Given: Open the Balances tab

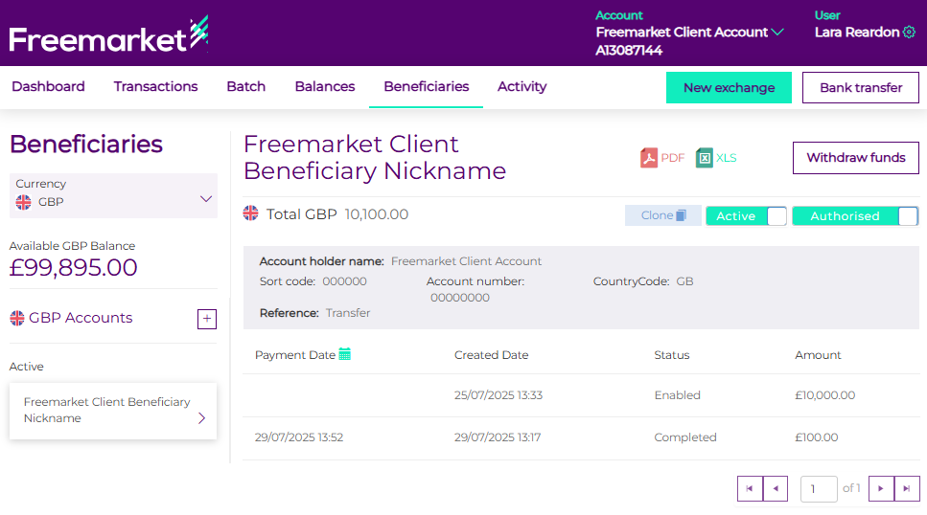Looking at the screenshot, I should [x=324, y=86].
